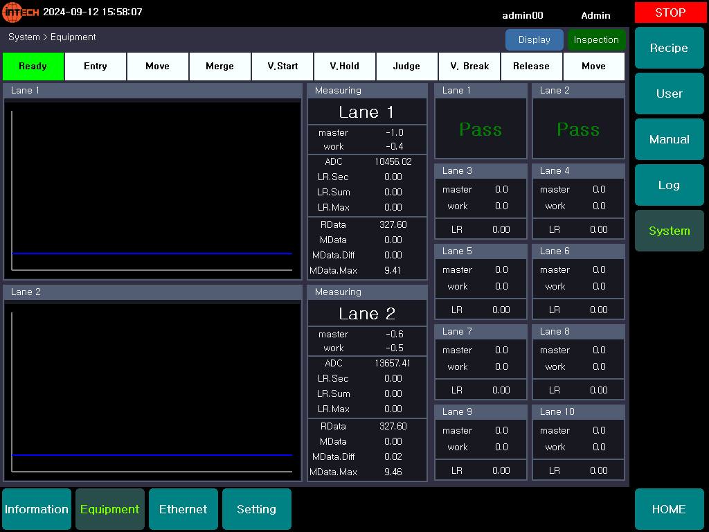Select the Release step
709x532 pixels.
click(x=531, y=66)
